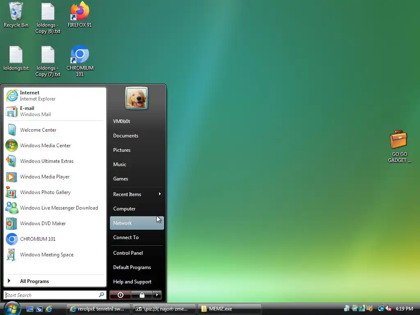Click the Start orb button
Screen dimensions: 420x315
pos(12,308)
